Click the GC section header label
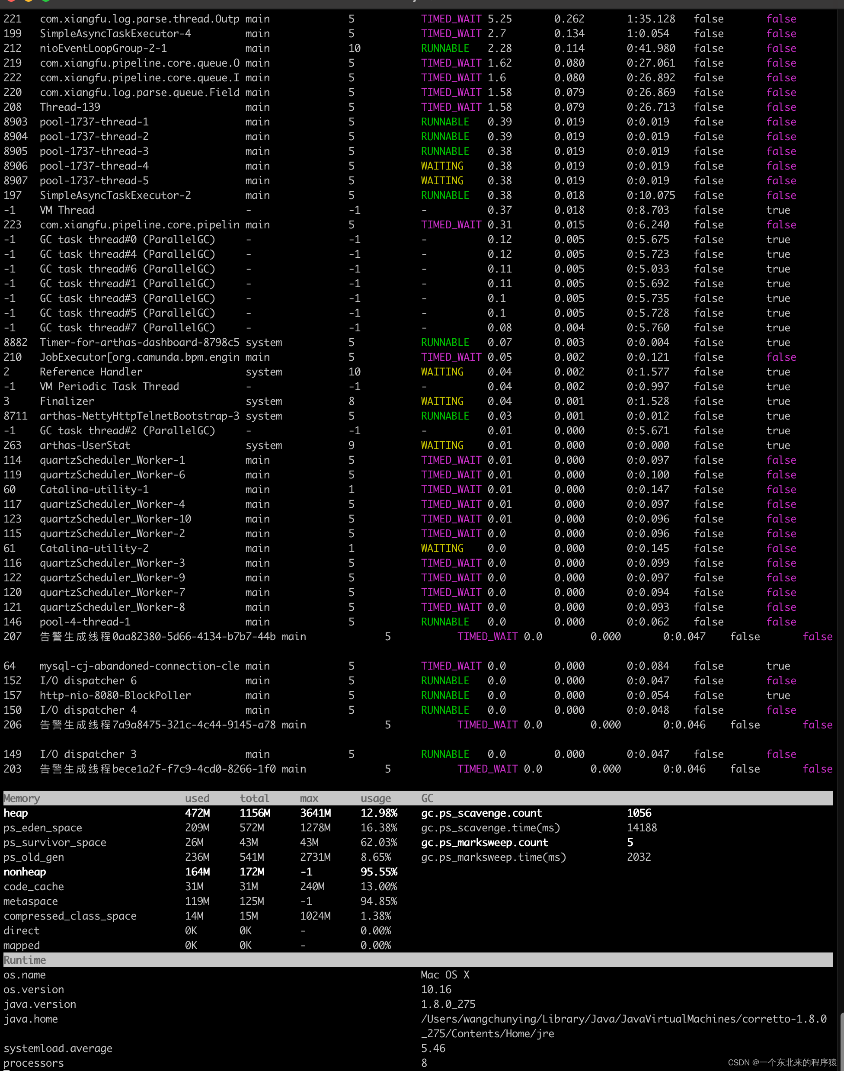The width and height of the screenshot is (844, 1071). [x=427, y=798]
